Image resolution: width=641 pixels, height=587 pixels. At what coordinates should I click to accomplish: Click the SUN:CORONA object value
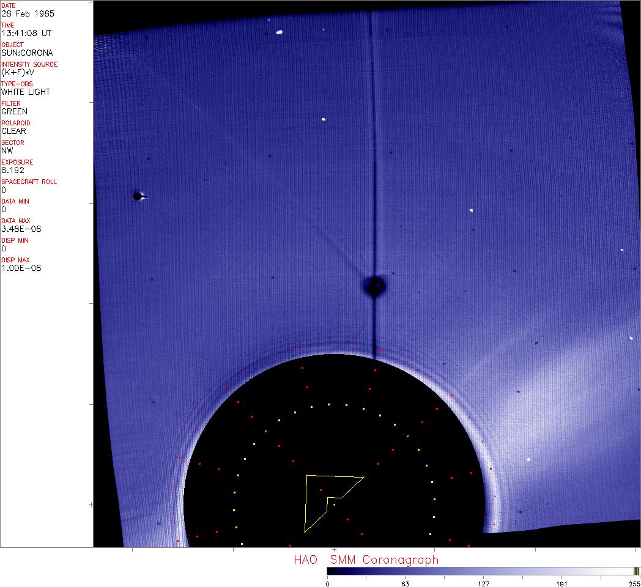27,53
